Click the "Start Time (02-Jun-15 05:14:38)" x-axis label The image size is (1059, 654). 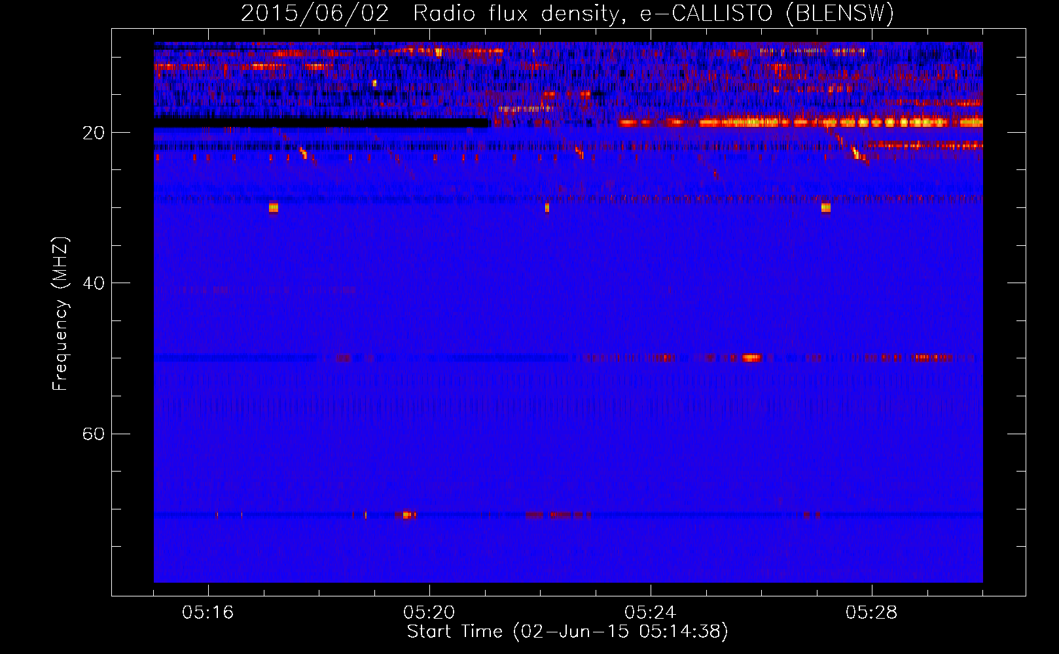pyautogui.click(x=567, y=632)
